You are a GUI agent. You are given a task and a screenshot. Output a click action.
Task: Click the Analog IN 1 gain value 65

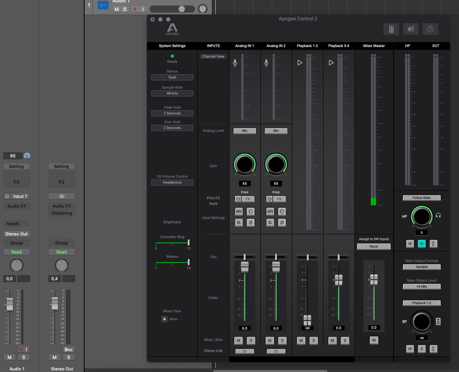tap(245, 184)
